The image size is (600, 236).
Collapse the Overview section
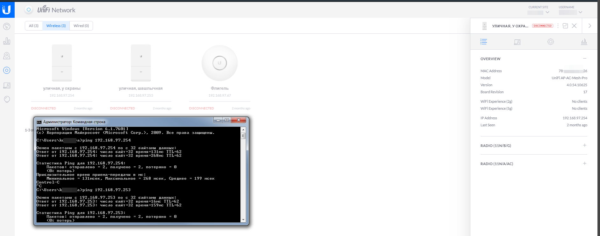(x=585, y=59)
